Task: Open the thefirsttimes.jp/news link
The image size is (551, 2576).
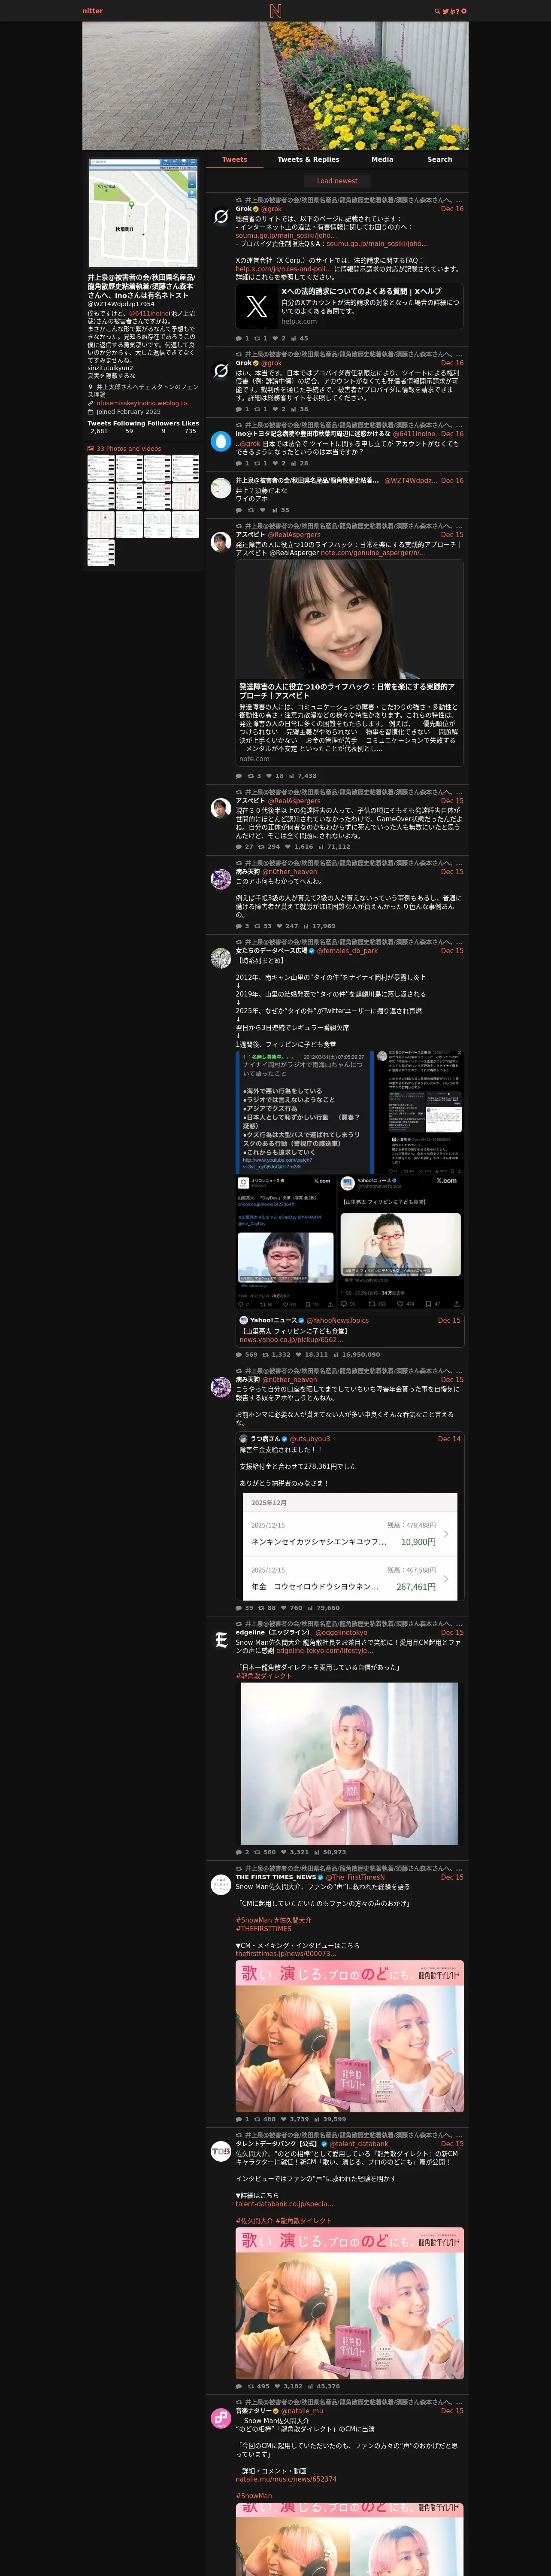Action: tap(285, 1954)
